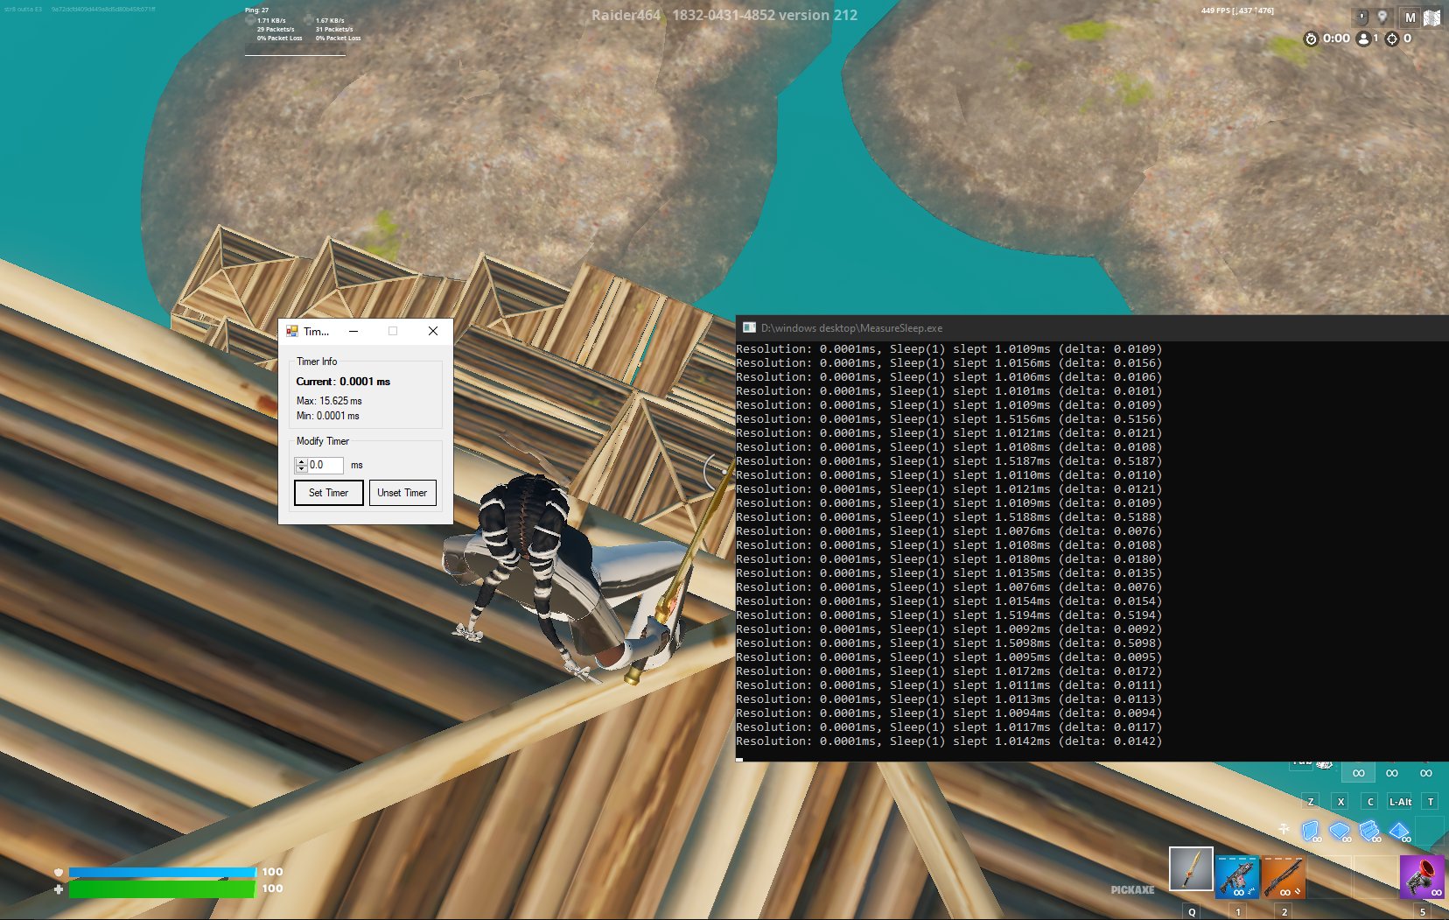Viewport: 1449px width, 920px height.
Task: Click the shield icon beside blue bar
Action: [59, 872]
